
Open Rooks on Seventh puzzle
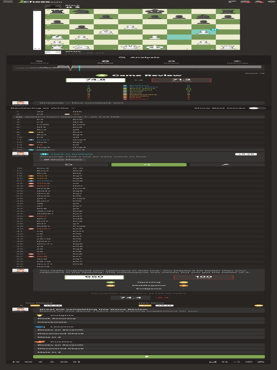pyautogui.click(x=149, y=345)
